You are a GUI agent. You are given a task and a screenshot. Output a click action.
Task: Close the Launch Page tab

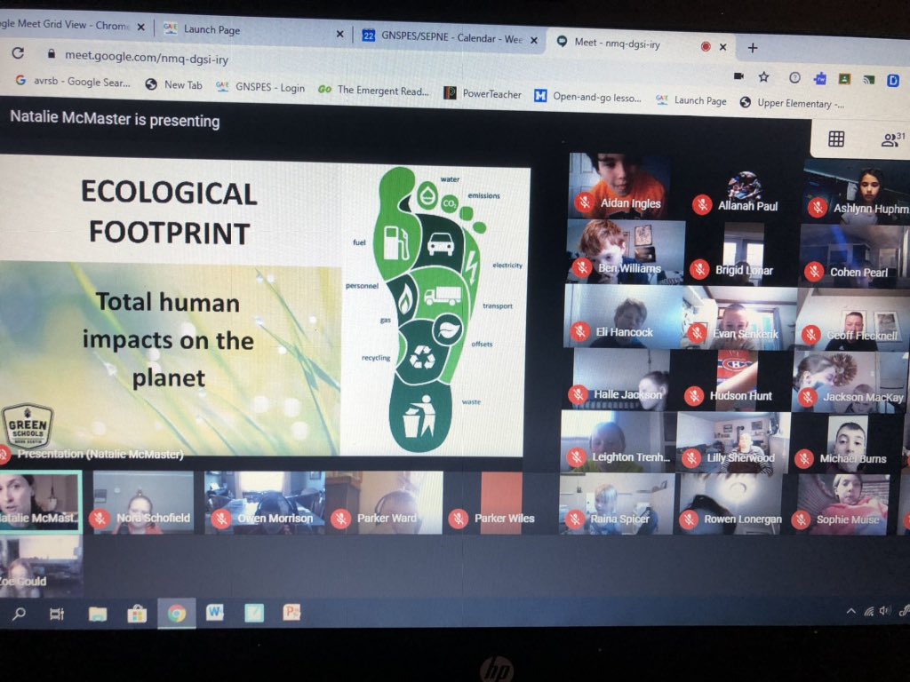340,35
